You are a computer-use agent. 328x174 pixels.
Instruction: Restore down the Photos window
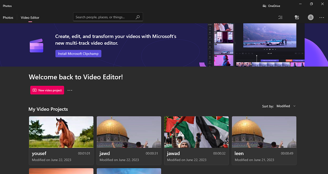tap(312, 4)
